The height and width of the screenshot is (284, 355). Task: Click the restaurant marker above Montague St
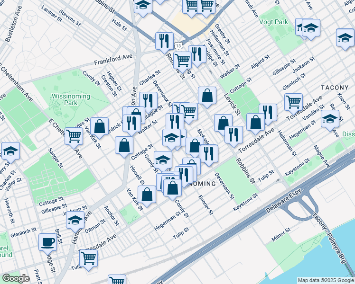tap(148, 101)
